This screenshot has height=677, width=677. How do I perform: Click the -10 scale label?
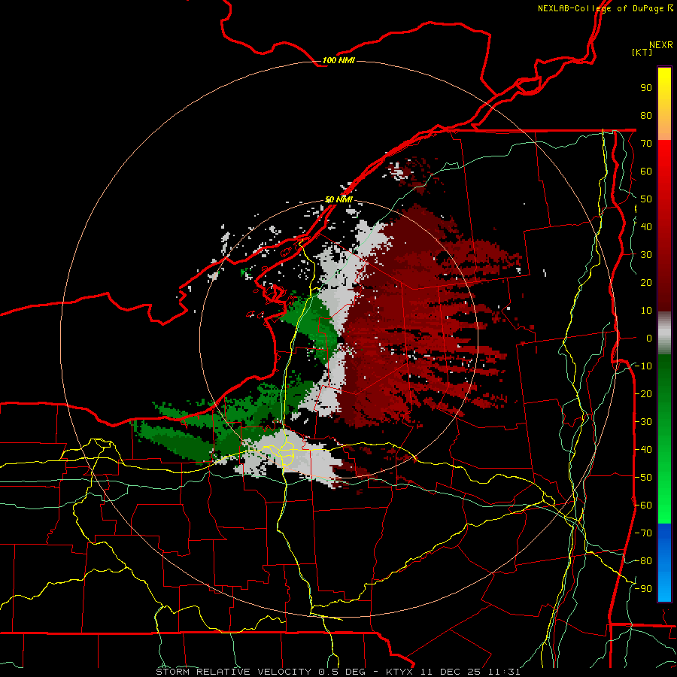click(643, 366)
